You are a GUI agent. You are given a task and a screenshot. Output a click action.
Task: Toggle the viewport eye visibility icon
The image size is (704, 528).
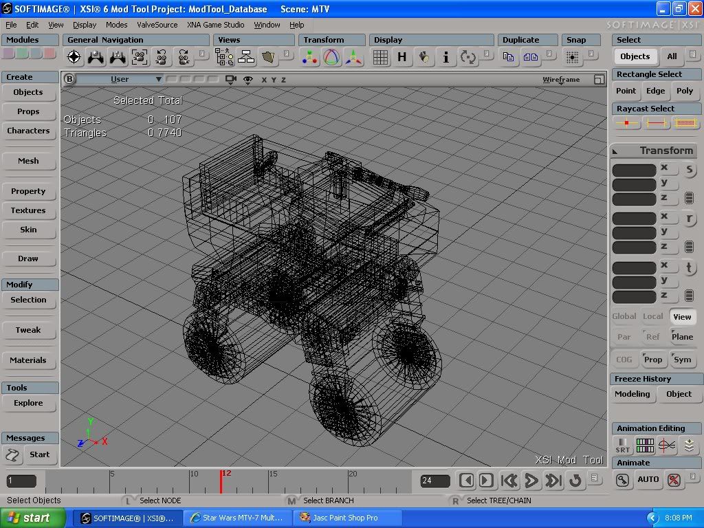(247, 80)
